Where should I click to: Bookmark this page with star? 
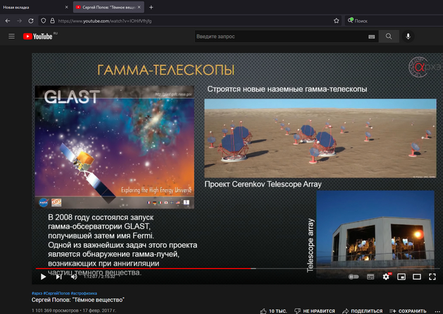tap(336, 21)
